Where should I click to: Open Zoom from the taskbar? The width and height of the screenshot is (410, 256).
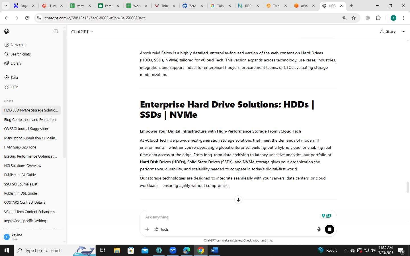pos(173,250)
